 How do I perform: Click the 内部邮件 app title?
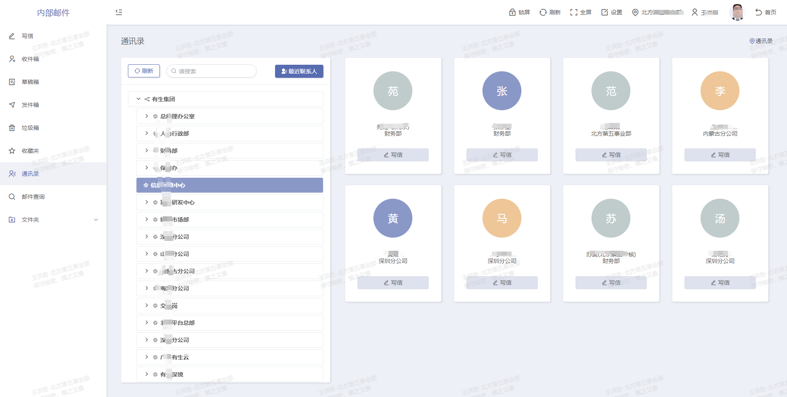tap(53, 13)
